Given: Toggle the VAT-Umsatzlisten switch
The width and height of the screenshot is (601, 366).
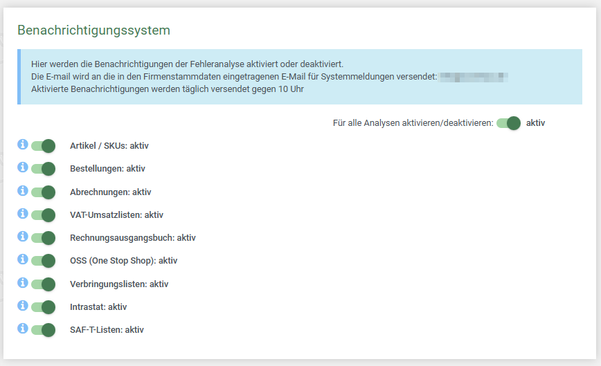Looking at the screenshot, I should 43,215.
